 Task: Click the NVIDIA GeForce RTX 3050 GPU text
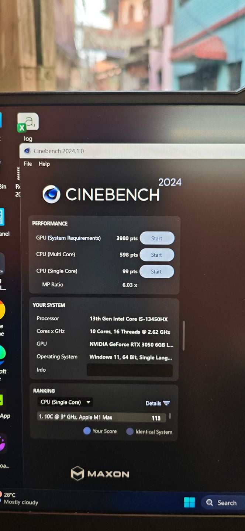click(x=131, y=344)
